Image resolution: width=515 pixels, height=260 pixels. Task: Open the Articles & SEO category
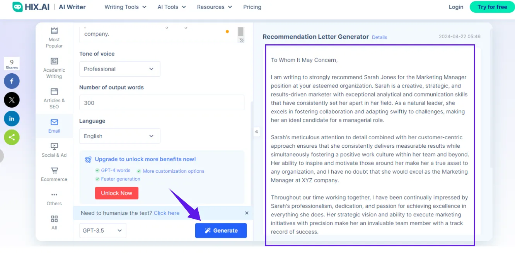[x=54, y=98]
